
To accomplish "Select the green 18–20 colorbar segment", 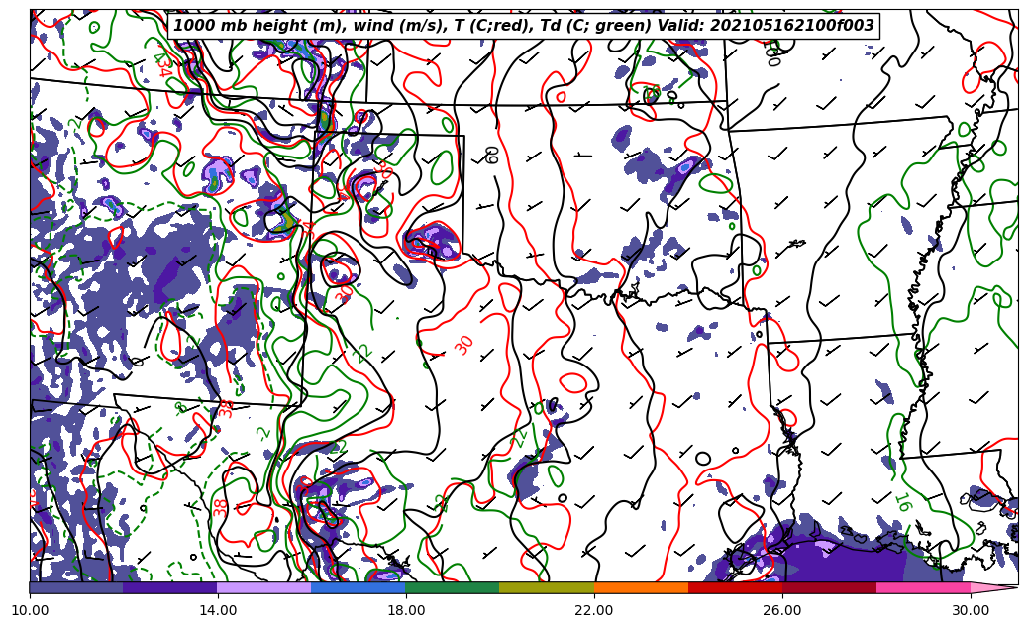I will point(453,587).
